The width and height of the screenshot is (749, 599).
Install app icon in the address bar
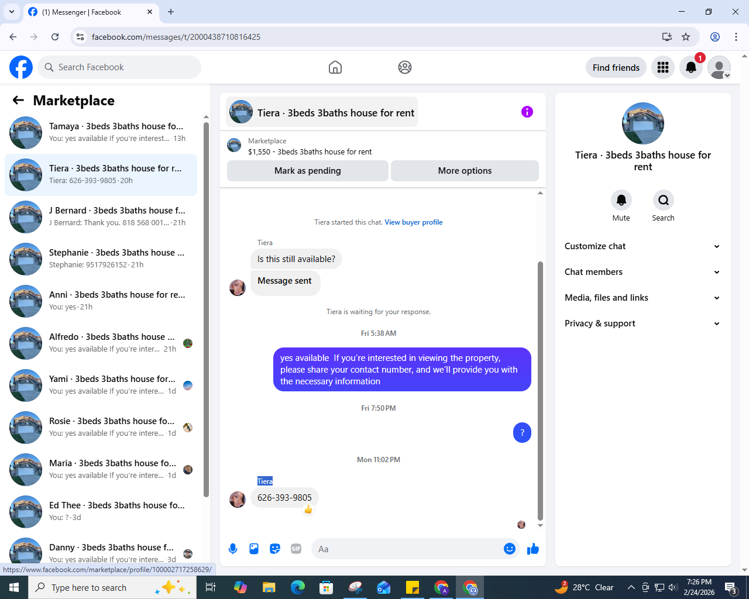click(x=667, y=37)
